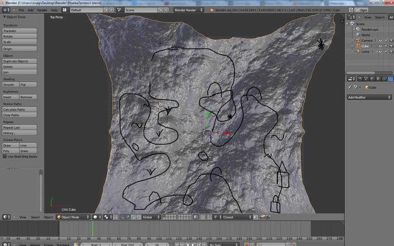Open the Object Mode selector dropdown
This screenshot has width=394, height=246.
click(73, 217)
